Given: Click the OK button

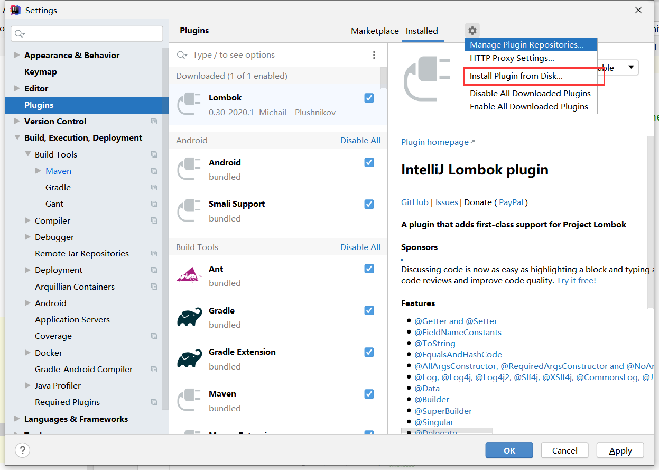Looking at the screenshot, I should pos(509,450).
